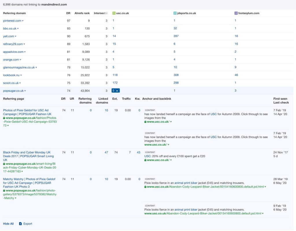Open dropdown of first locked www.usc.co.uk/ backlink
This screenshot has height=231, width=296.
171,122
